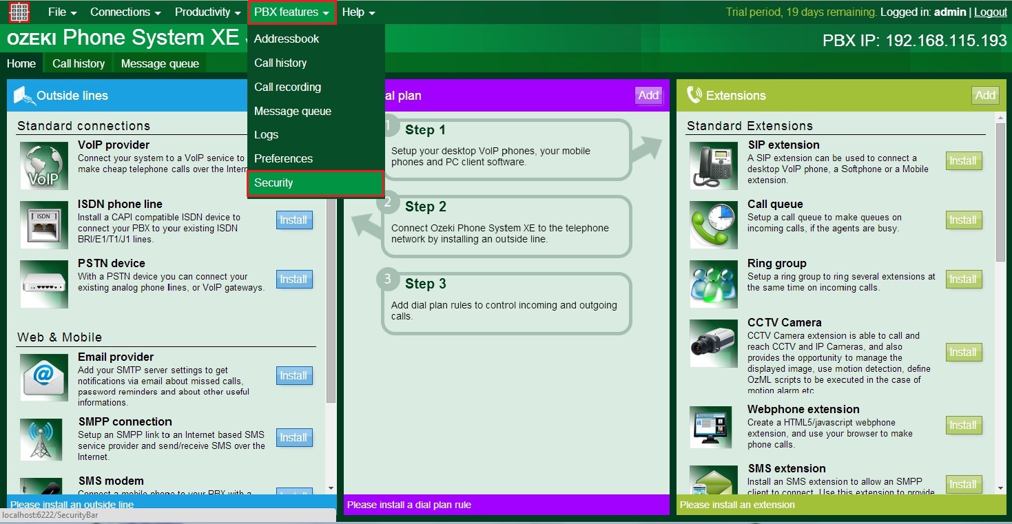Install the PSTN device
Image resolution: width=1012 pixels, height=524 pixels.
click(294, 280)
